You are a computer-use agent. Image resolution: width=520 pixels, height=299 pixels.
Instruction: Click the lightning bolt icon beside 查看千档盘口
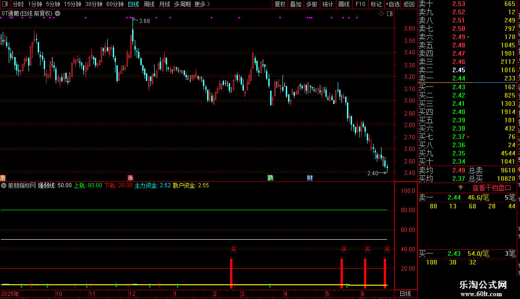coord(461,188)
